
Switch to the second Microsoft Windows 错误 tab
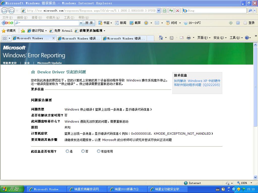[x=79, y=38]
